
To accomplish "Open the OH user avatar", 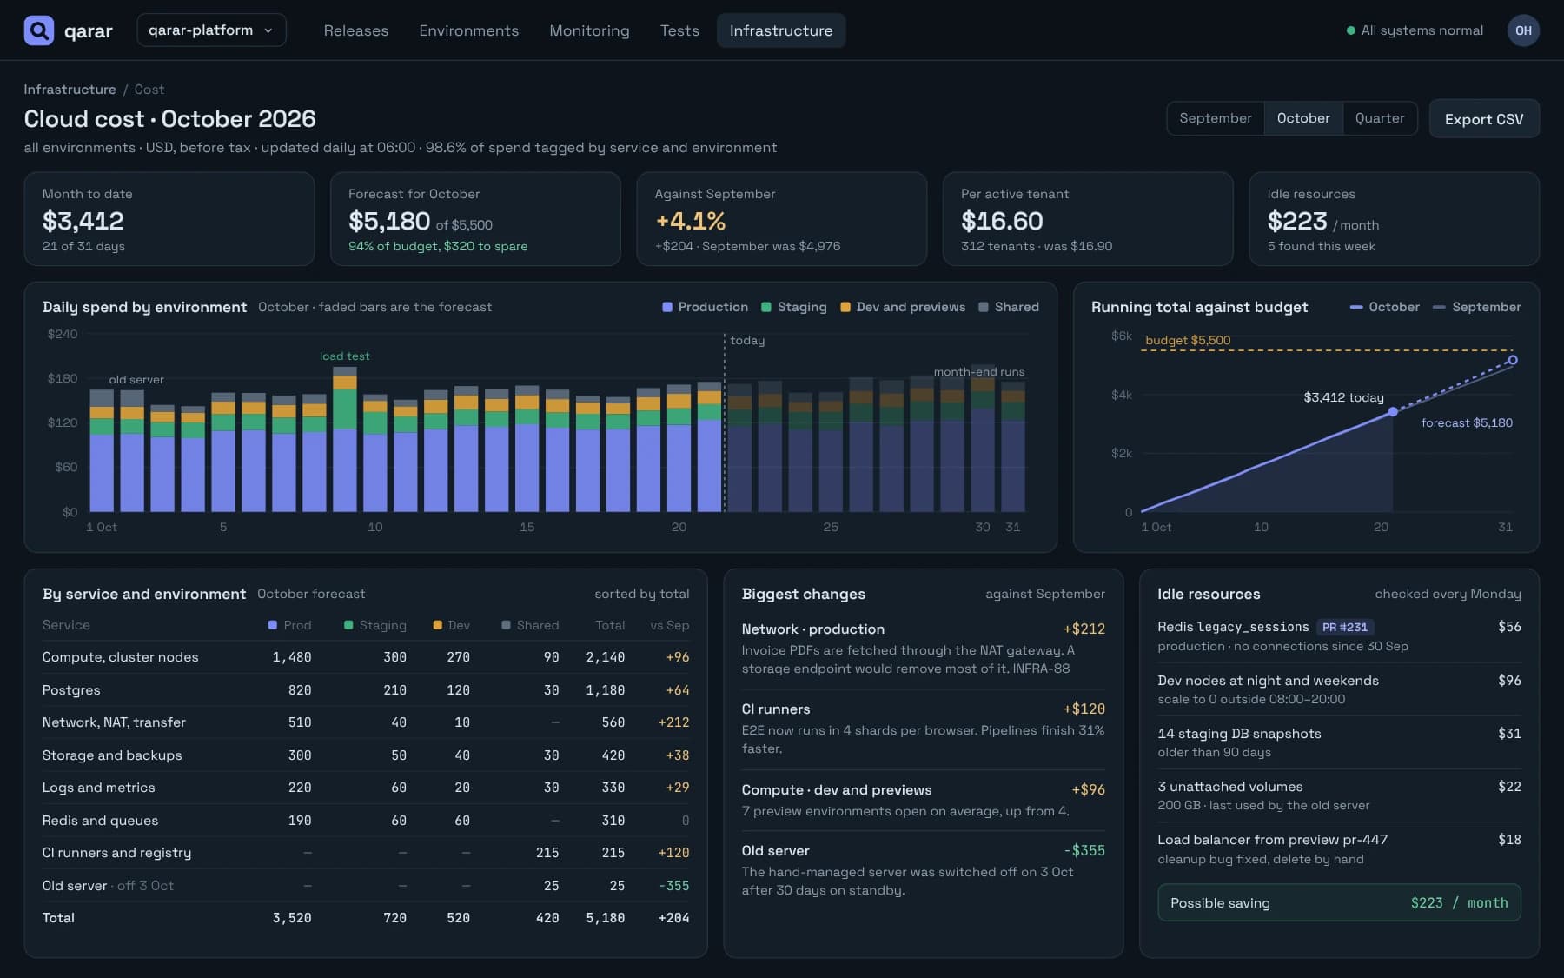I will 1523,30.
